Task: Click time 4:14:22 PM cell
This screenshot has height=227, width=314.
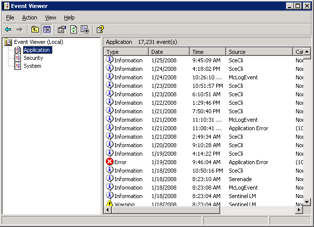Action: (x=206, y=154)
